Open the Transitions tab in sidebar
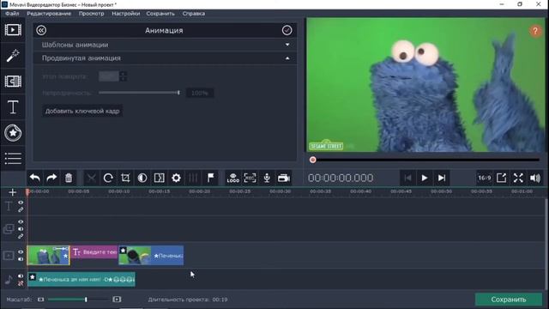This screenshot has height=309, width=549. click(13, 82)
